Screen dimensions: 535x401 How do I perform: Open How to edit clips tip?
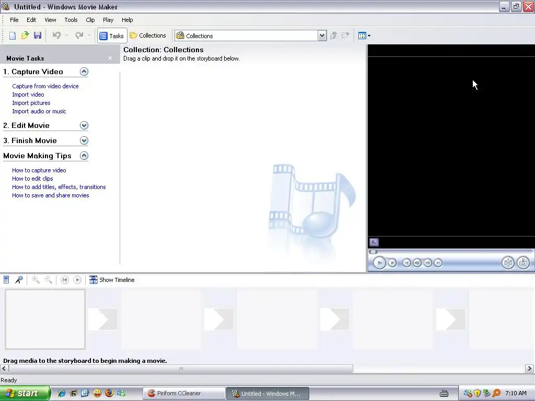click(32, 179)
